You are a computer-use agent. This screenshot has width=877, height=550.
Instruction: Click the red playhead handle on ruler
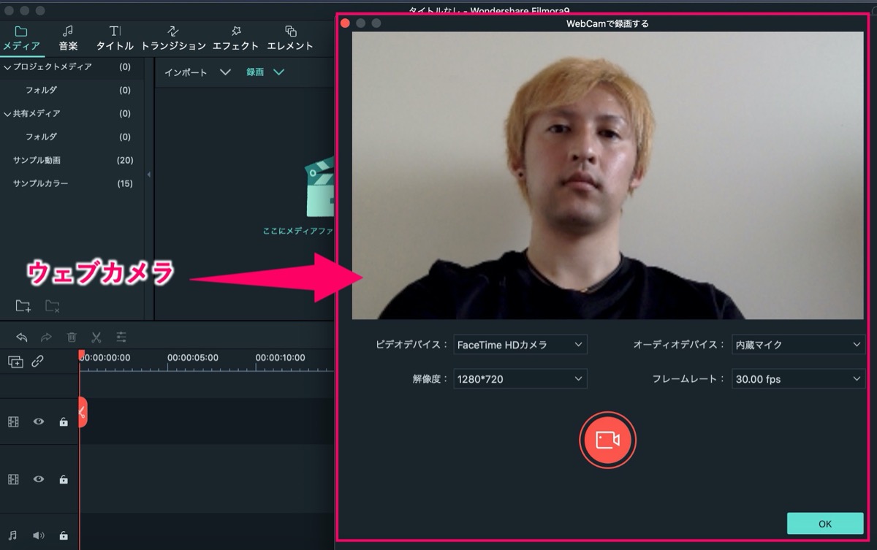[x=82, y=354]
